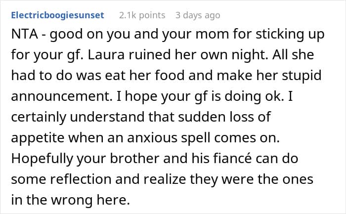Click the 2.1k points score label
This screenshot has height=214, width=346.
pyautogui.click(x=142, y=15)
